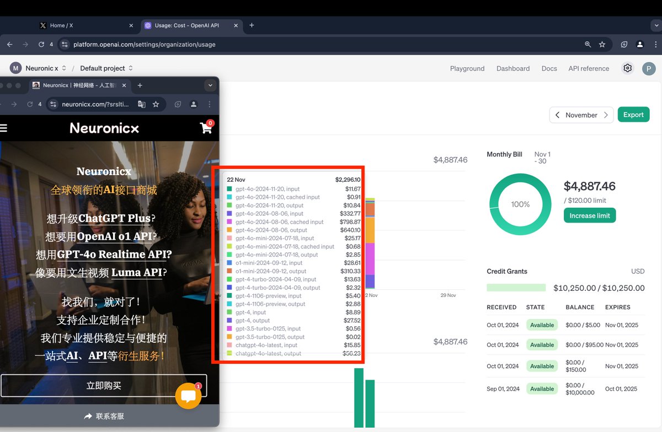This screenshot has width=662, height=432.
Task: Click the 联系客服 contact support bar
Action: 104,416
